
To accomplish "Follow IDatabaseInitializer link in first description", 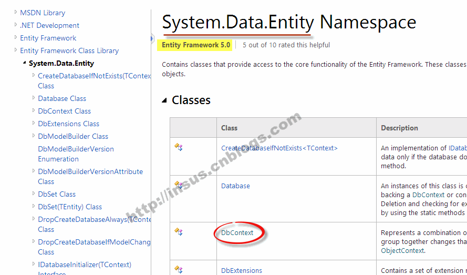I will (458, 148).
